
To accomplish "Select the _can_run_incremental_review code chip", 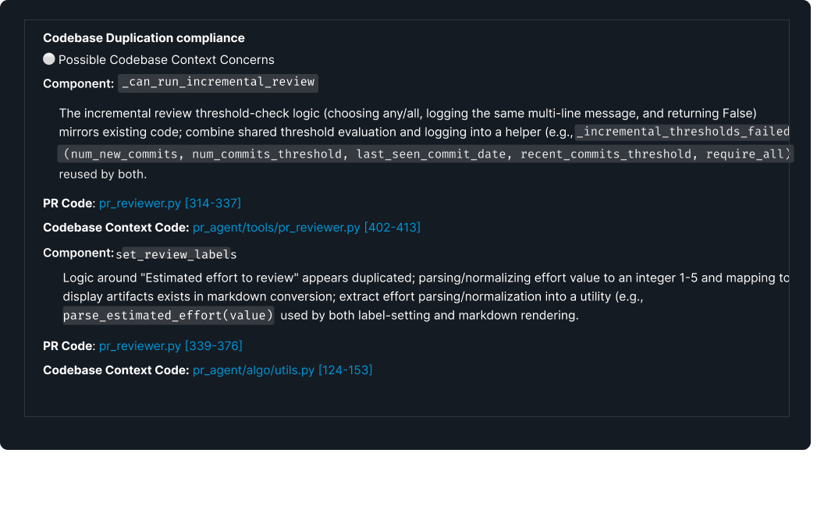I will [218, 82].
